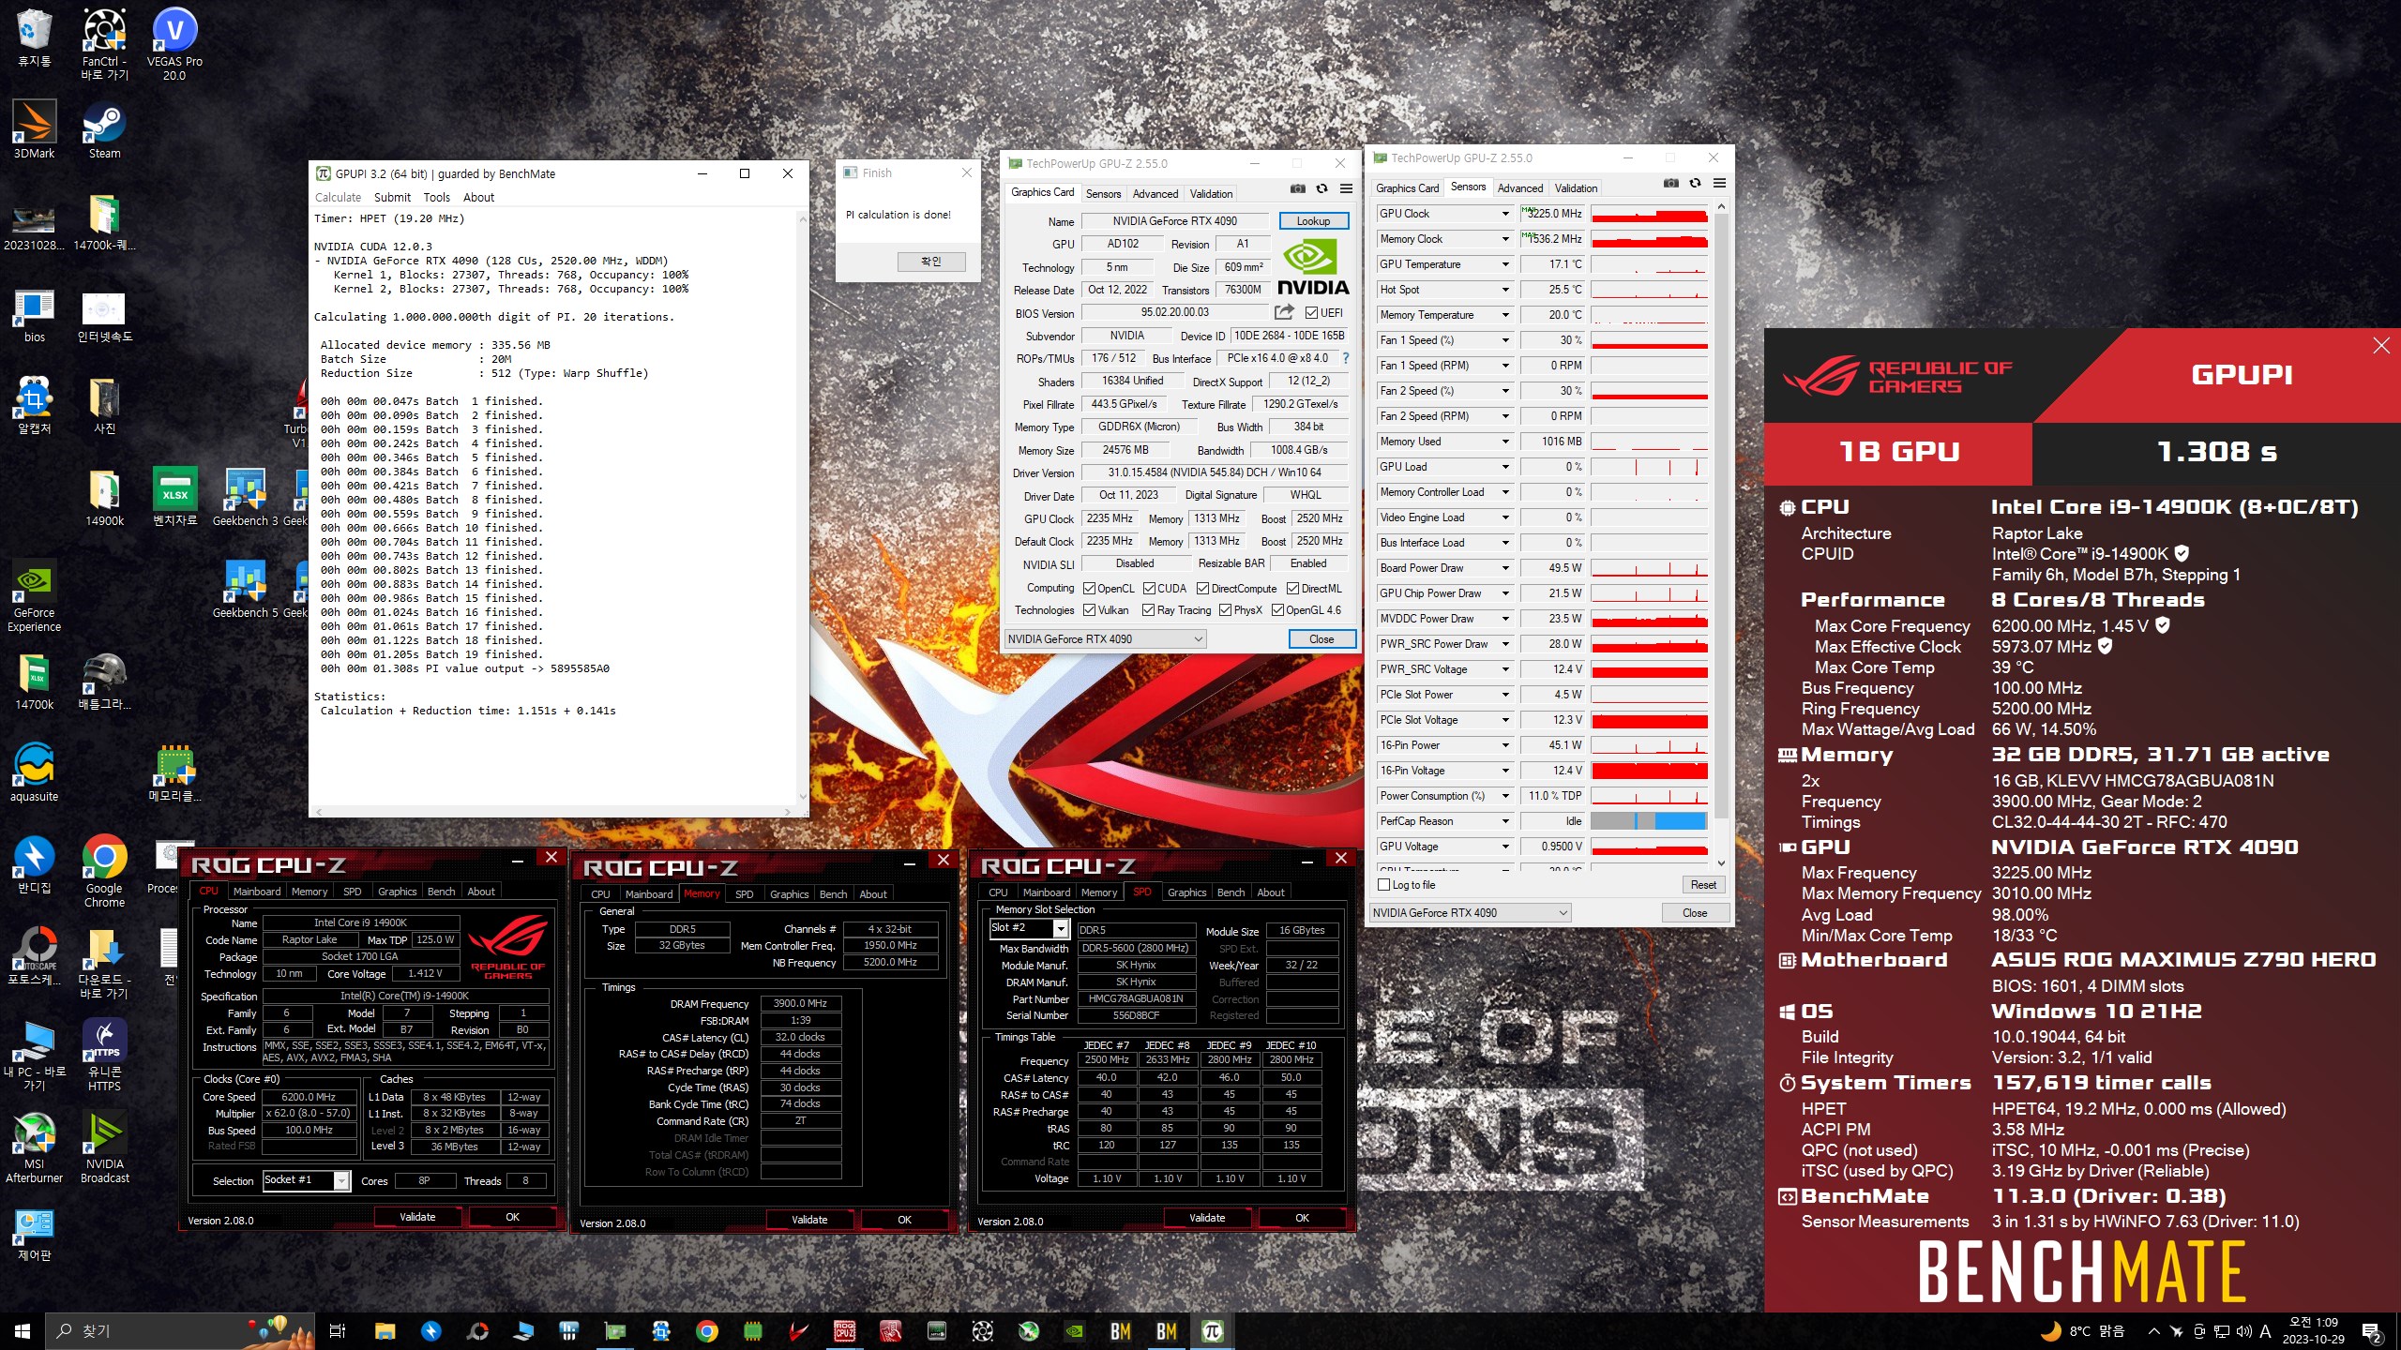Image resolution: width=2401 pixels, height=1350 pixels.
Task: Expand GPU Clock sensor dropdown arrow
Action: pyautogui.click(x=1505, y=214)
